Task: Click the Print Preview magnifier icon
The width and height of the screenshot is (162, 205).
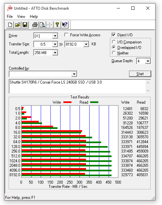Action: [x=42, y=25]
